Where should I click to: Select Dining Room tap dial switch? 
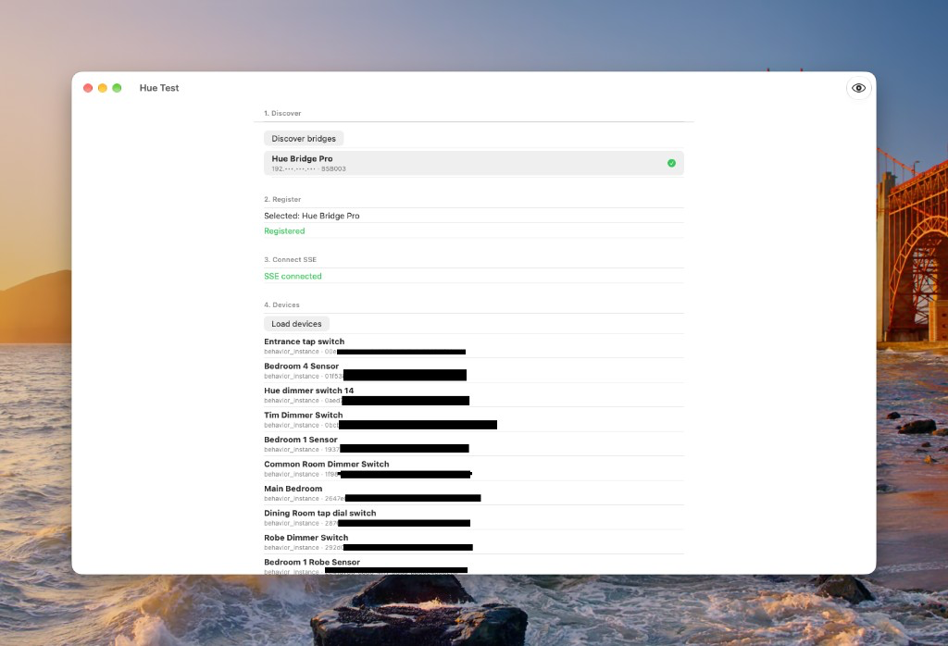pos(473,517)
